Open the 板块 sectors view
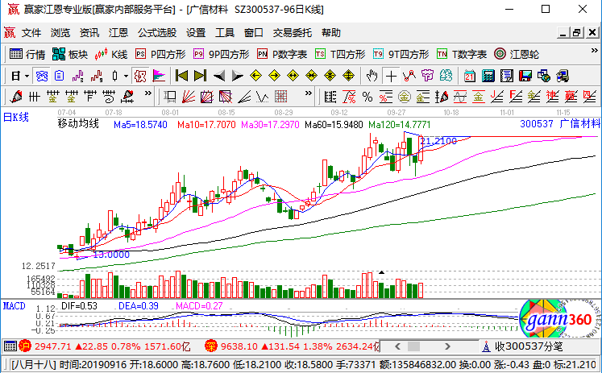 70,55
